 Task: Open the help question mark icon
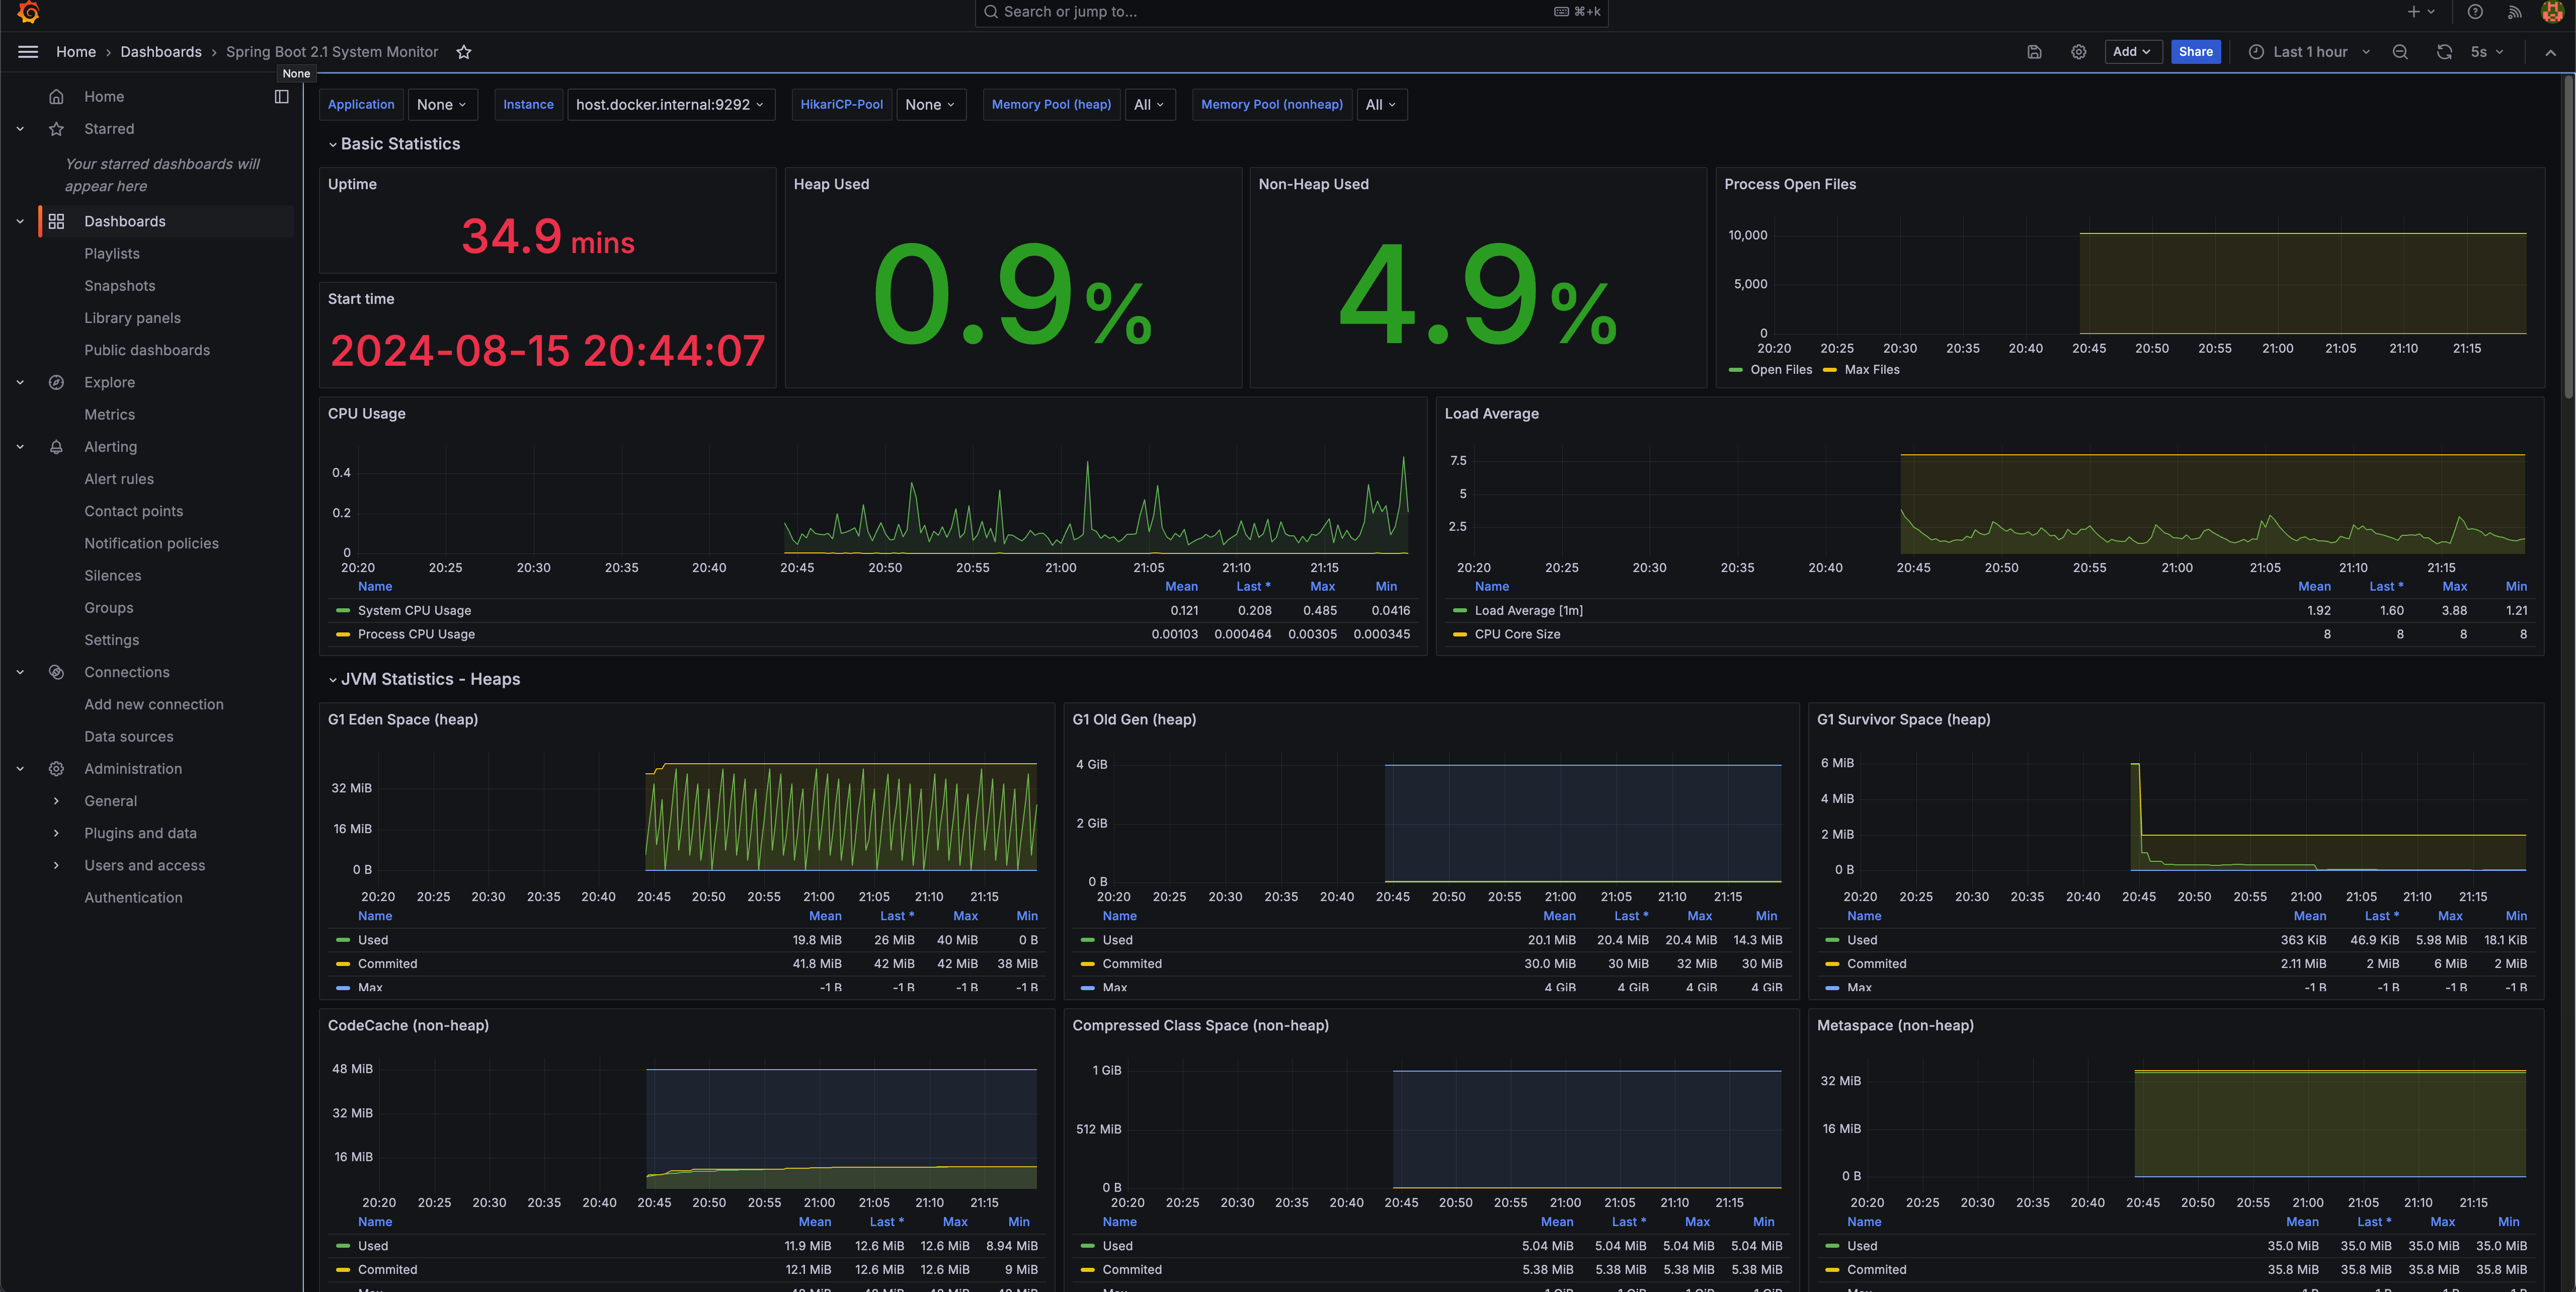coord(2475,12)
